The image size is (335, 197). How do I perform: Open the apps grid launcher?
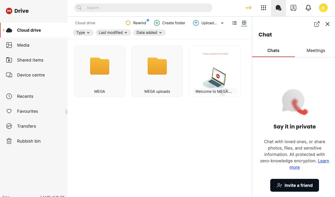264,8
